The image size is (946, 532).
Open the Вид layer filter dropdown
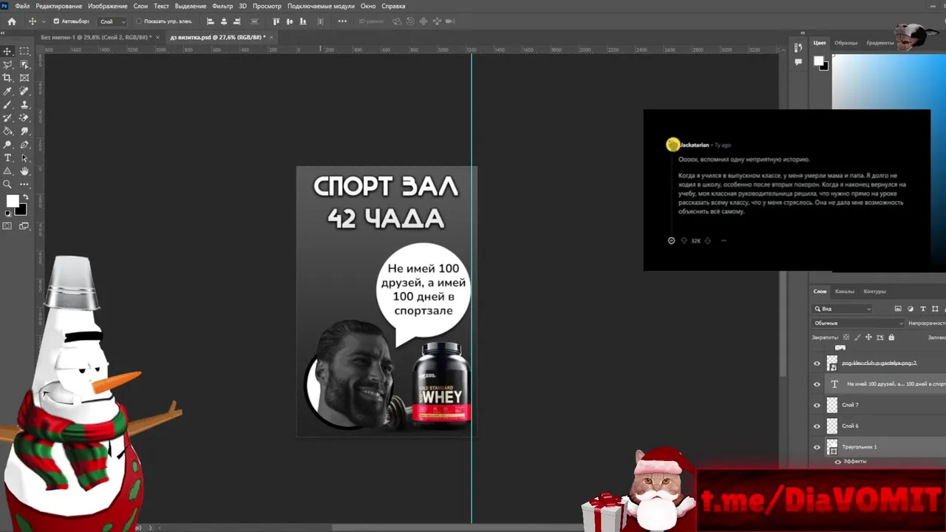(x=843, y=309)
